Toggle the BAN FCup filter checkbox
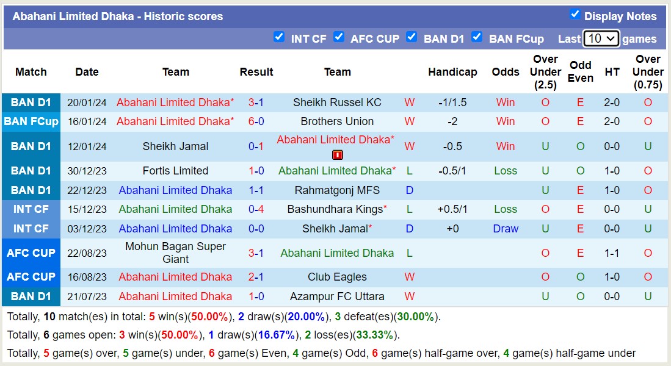 click(x=477, y=37)
